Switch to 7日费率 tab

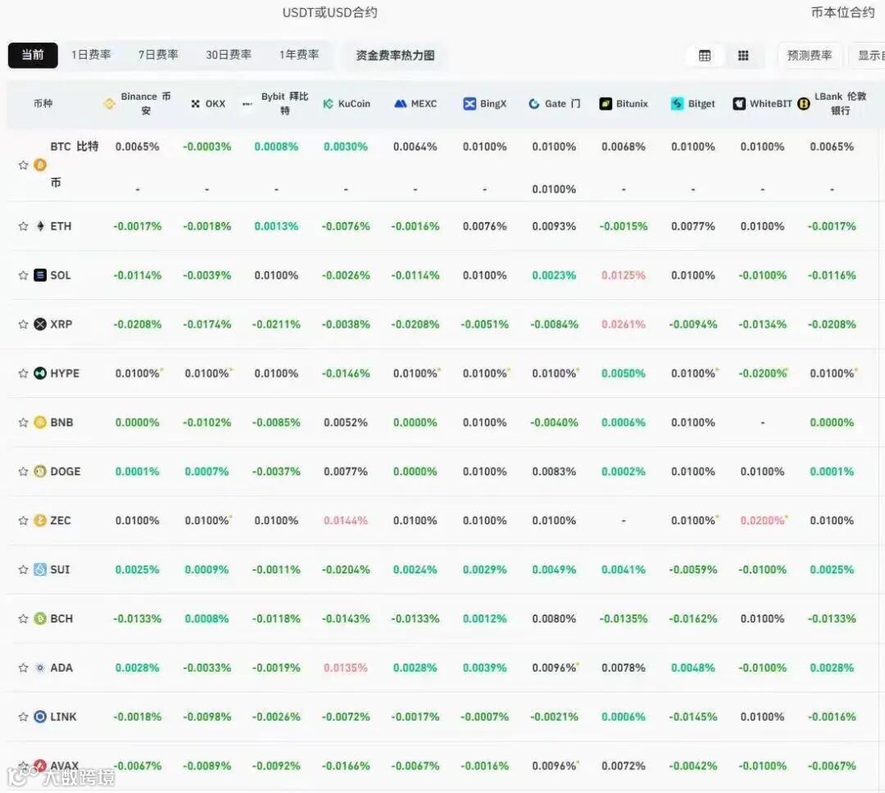pyautogui.click(x=159, y=56)
